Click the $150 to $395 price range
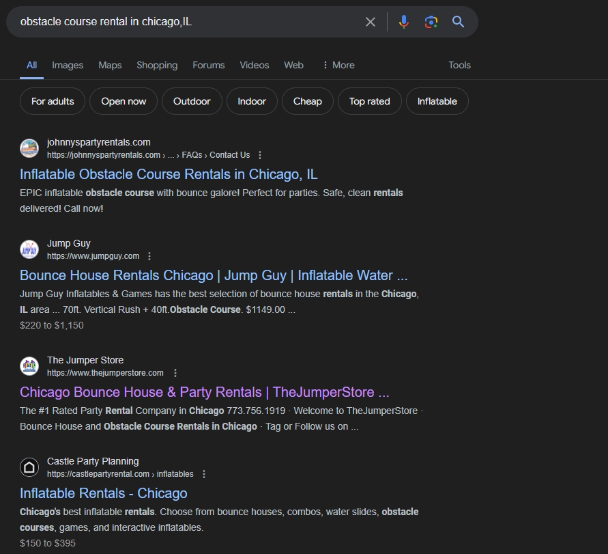 [48, 543]
